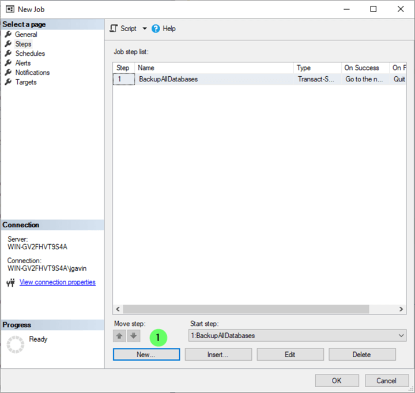Click the Quit cell in step row
Viewport: 415px width, 393px height.
(x=399, y=79)
